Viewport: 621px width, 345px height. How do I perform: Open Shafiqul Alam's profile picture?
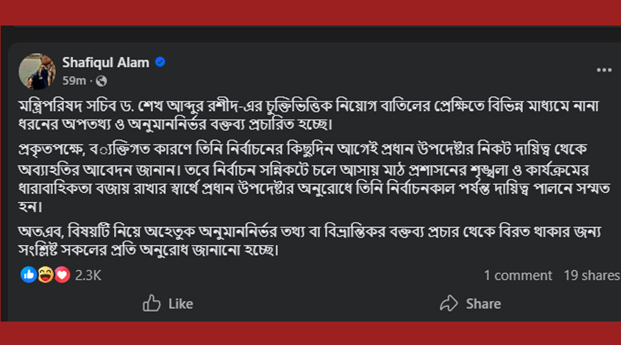pos(37,70)
